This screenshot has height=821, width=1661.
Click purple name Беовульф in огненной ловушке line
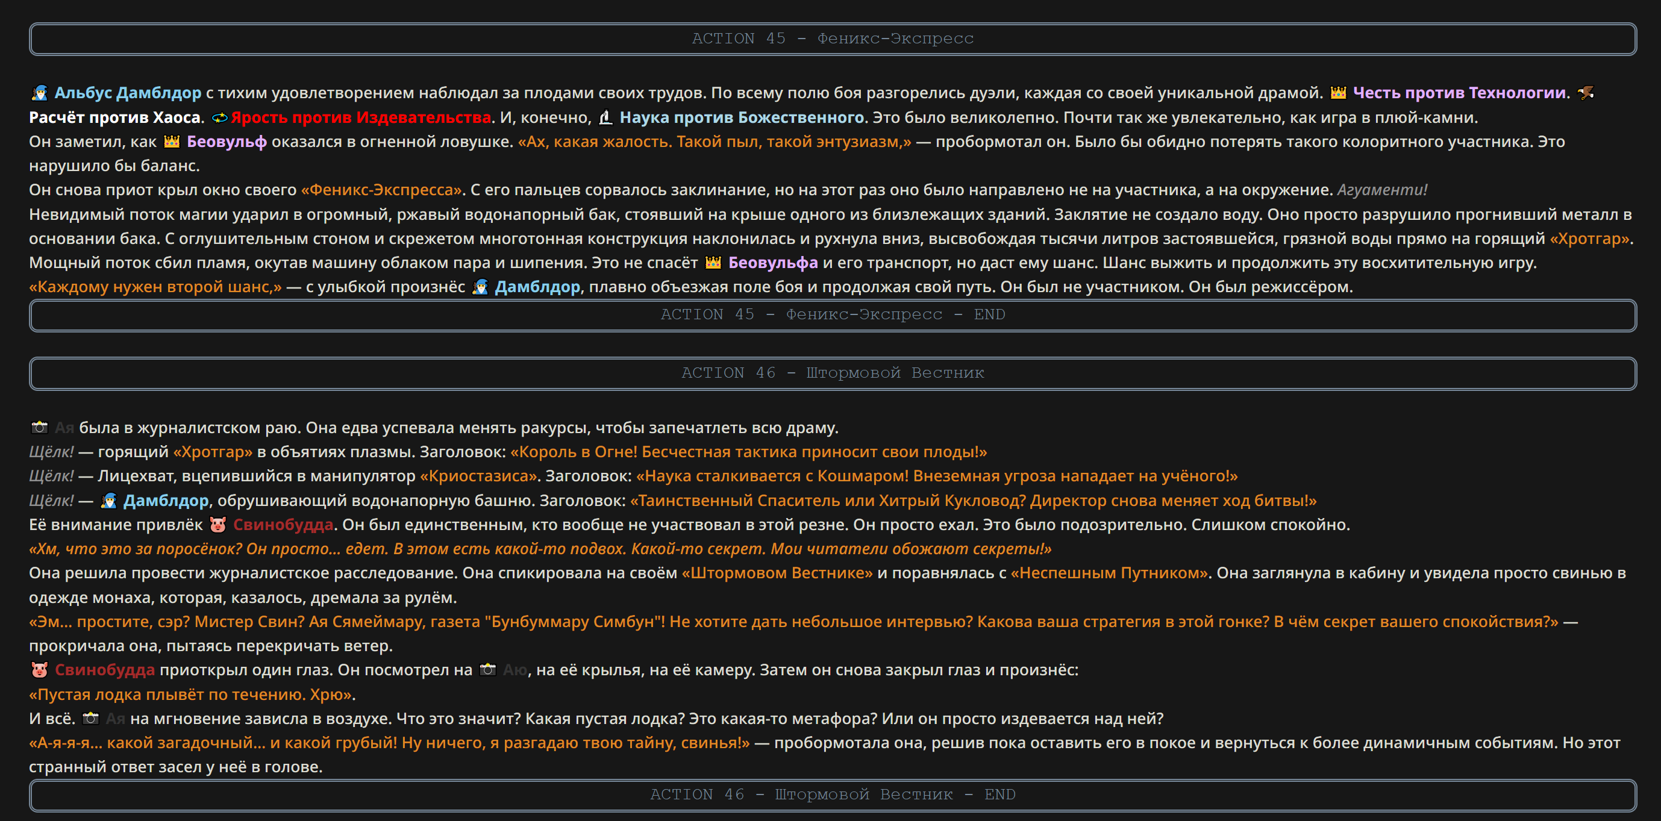point(227,142)
